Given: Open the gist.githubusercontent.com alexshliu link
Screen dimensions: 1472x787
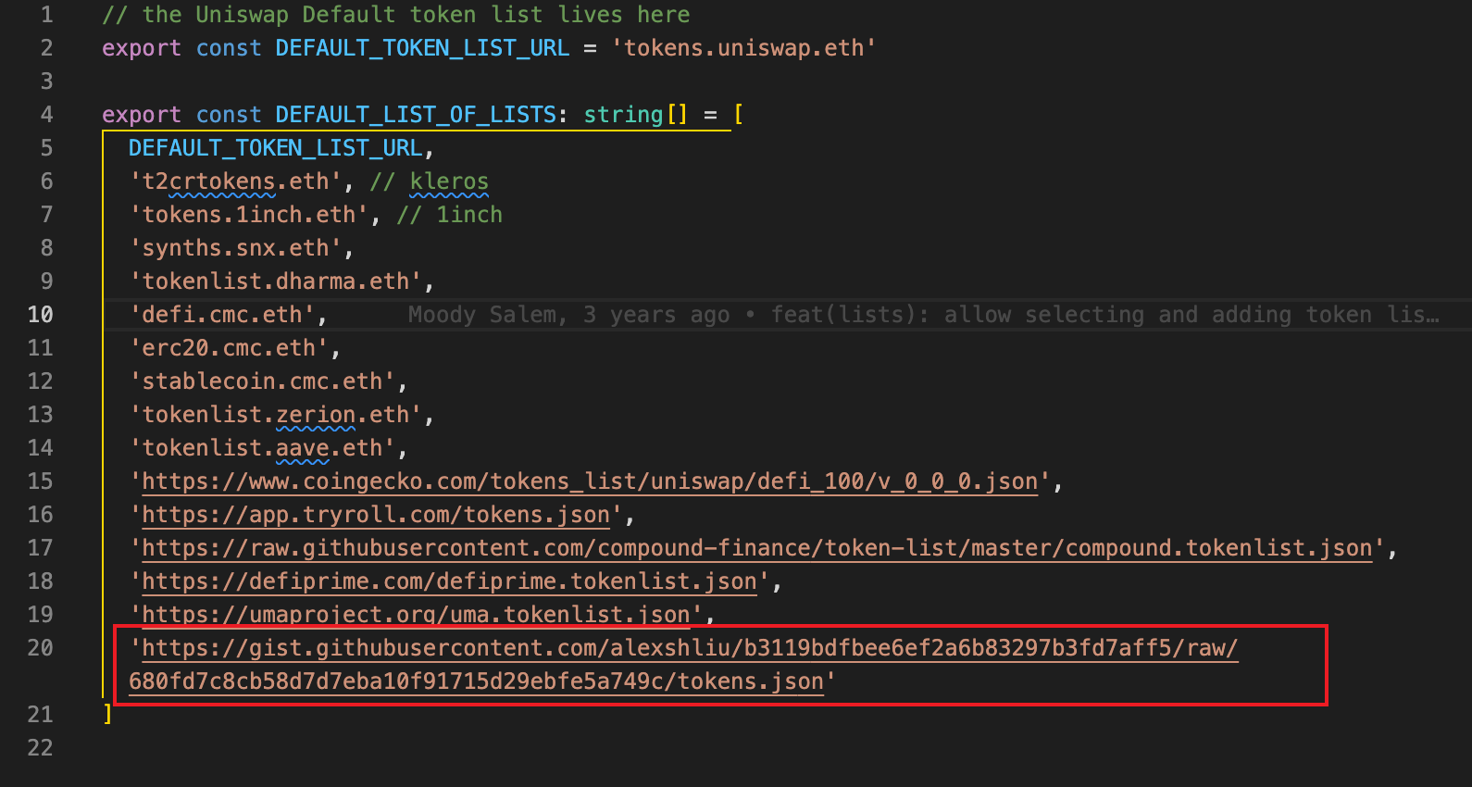Looking at the screenshot, I should [683, 665].
